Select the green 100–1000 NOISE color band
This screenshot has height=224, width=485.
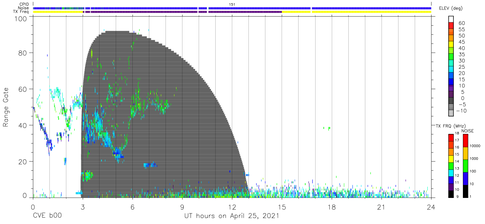tap(465, 166)
